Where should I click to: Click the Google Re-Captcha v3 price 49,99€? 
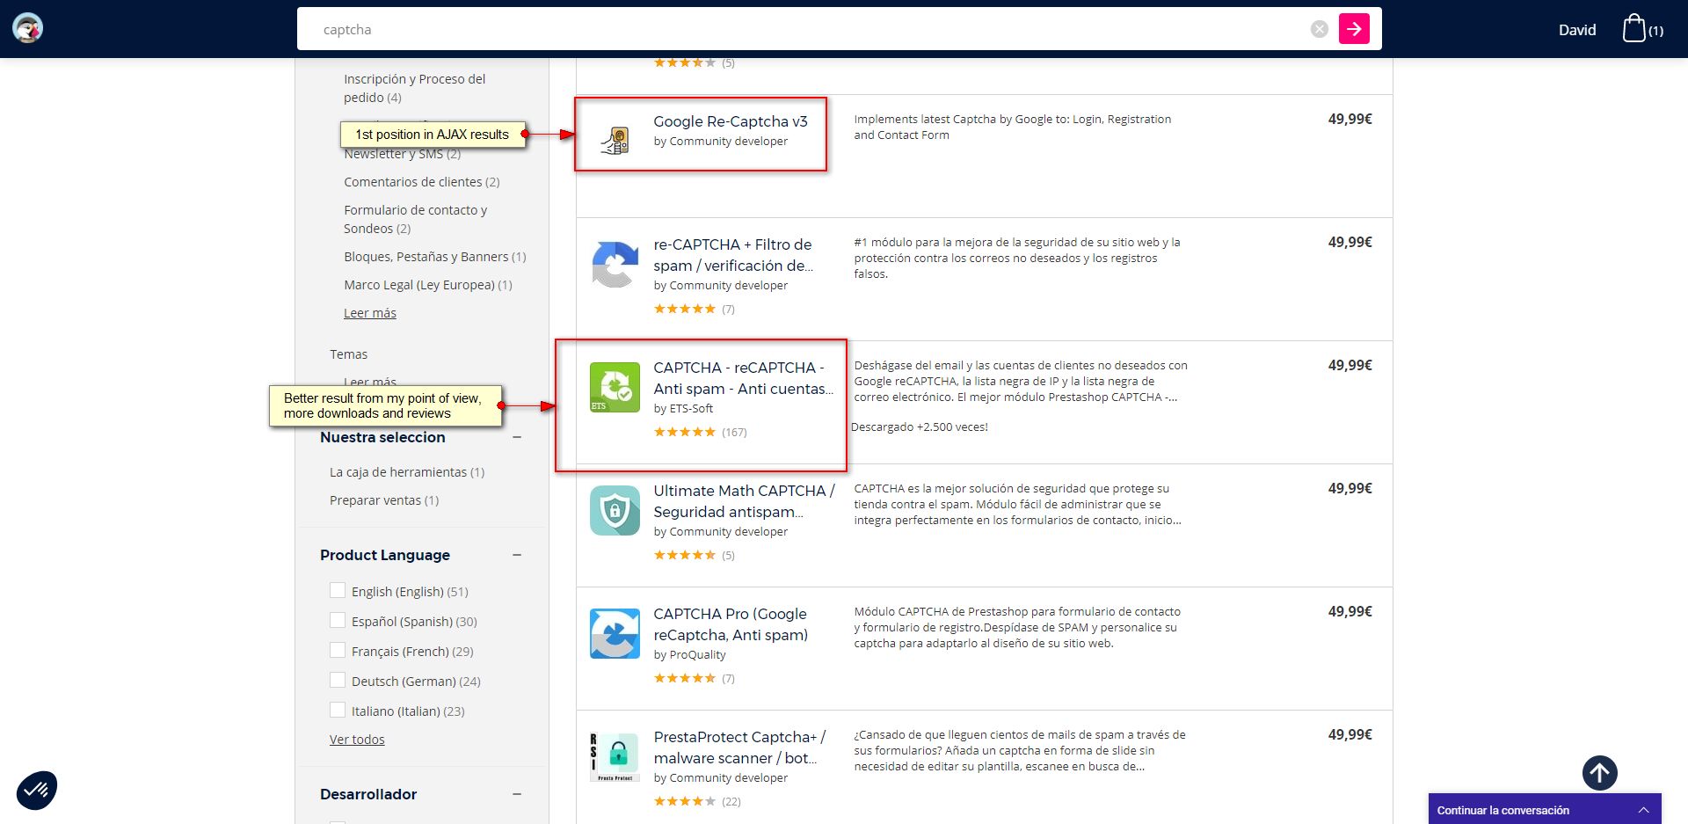(x=1350, y=120)
